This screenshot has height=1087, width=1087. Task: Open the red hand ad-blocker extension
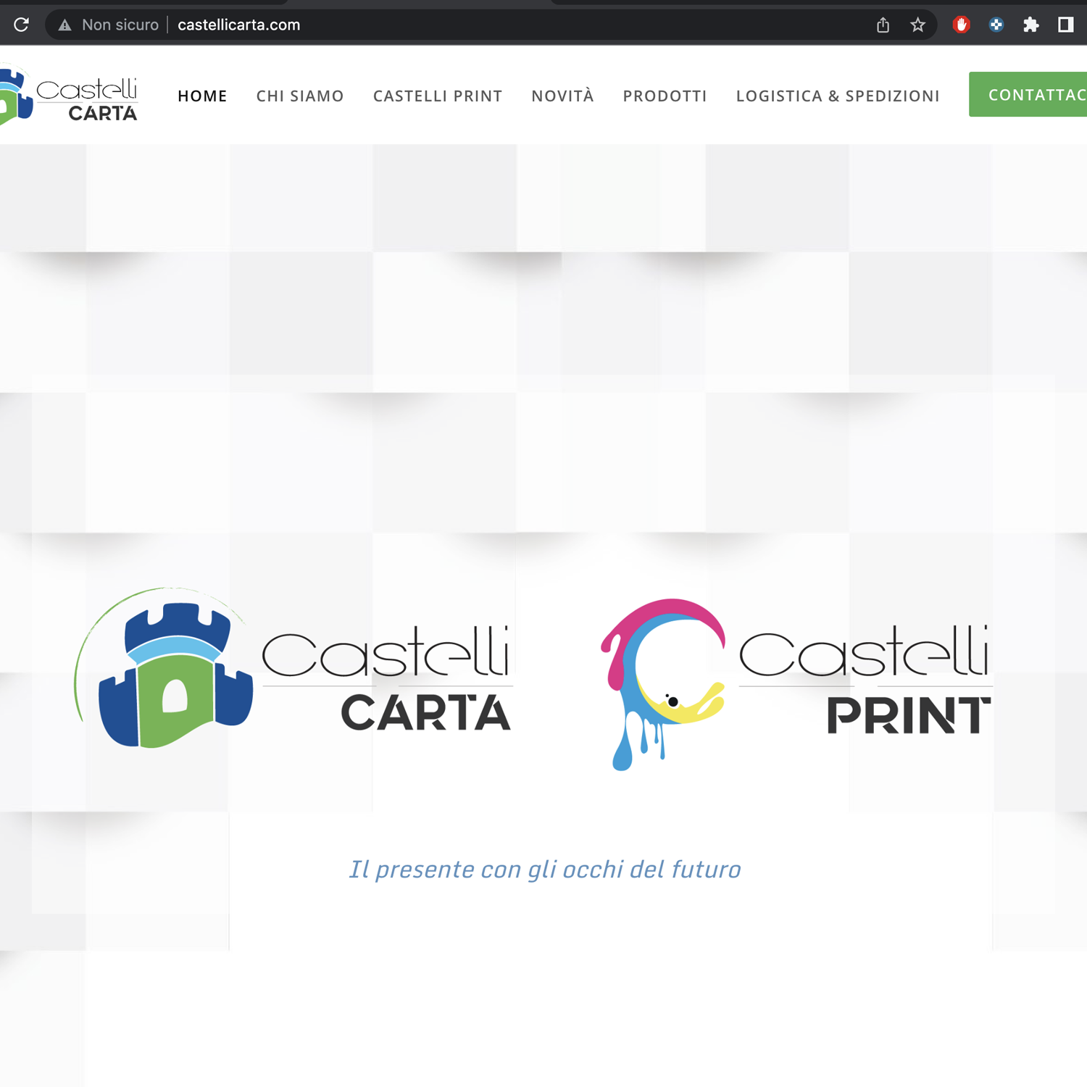pos(961,25)
